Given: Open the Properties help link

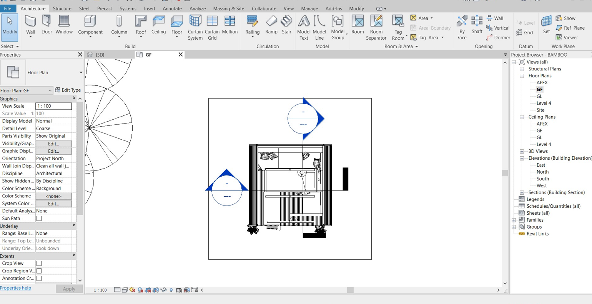Looking at the screenshot, I should tap(15, 288).
